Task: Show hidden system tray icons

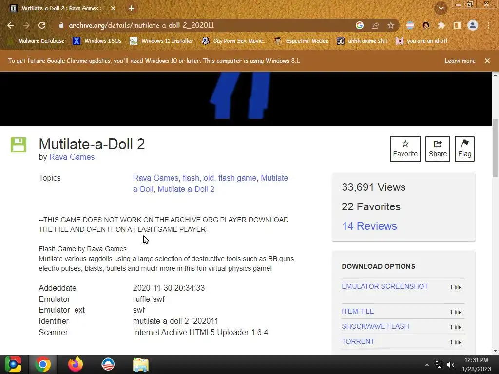Action: pyautogui.click(x=427, y=365)
